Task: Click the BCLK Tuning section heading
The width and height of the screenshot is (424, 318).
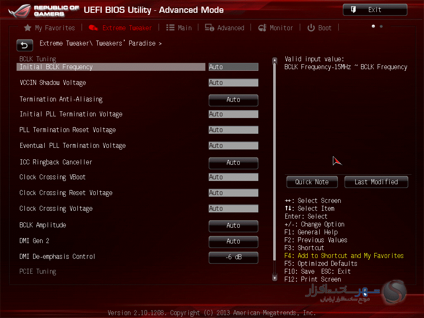Action: coord(38,59)
